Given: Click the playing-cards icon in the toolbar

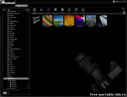Looking at the screenshot, I should coord(76,10).
